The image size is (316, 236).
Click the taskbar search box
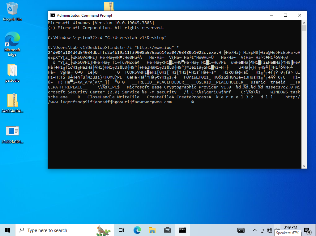tap(65, 230)
